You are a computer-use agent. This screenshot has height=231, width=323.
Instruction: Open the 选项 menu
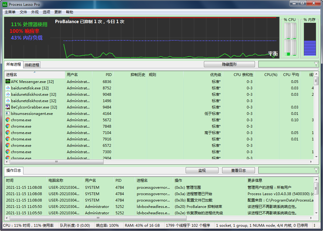[46, 12]
